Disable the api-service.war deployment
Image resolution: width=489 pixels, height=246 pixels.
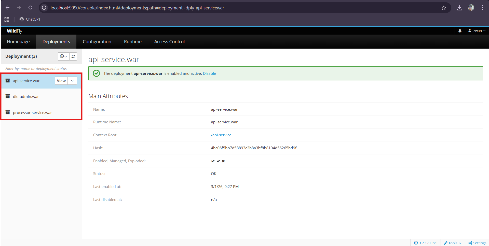click(209, 73)
